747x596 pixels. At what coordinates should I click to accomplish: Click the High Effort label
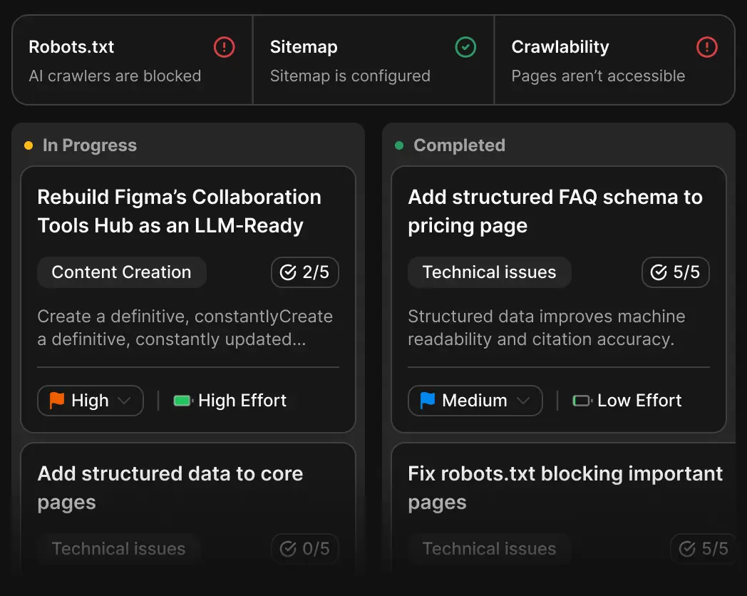pyautogui.click(x=242, y=401)
